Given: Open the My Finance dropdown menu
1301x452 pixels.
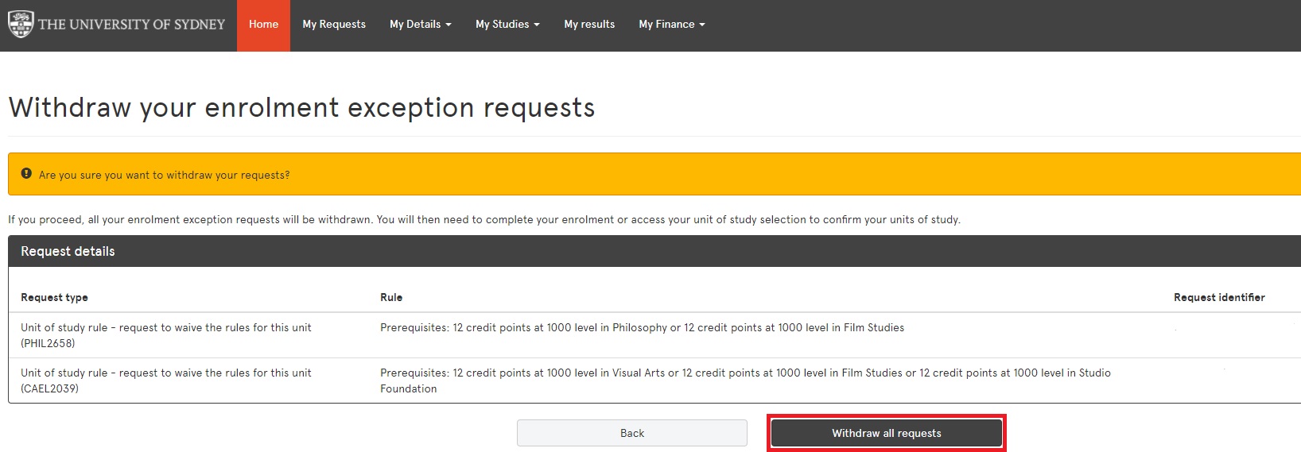Looking at the screenshot, I should 671,25.
